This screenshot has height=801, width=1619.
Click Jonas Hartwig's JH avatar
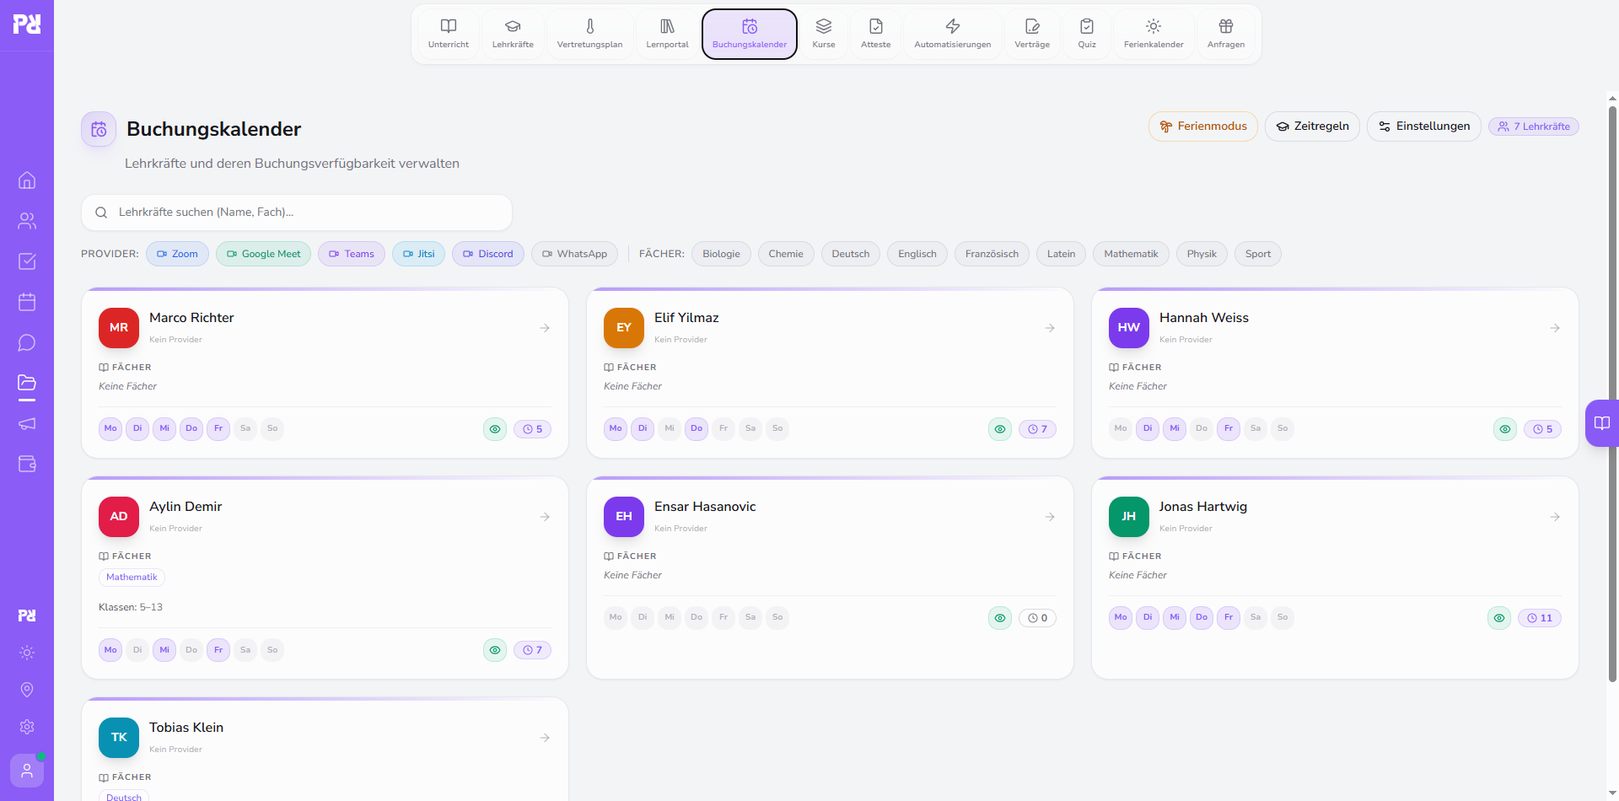tap(1129, 517)
